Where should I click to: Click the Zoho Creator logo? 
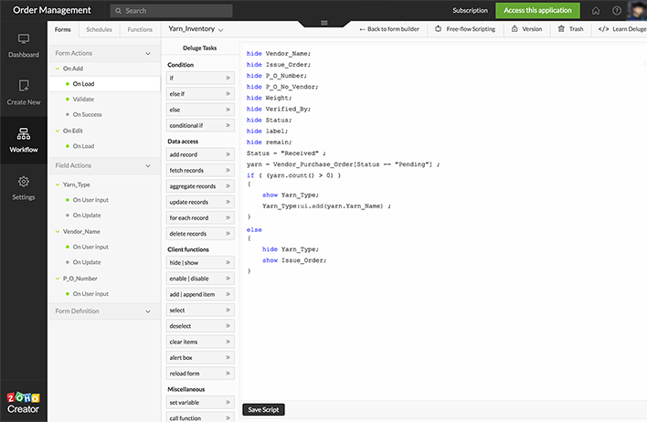23,403
